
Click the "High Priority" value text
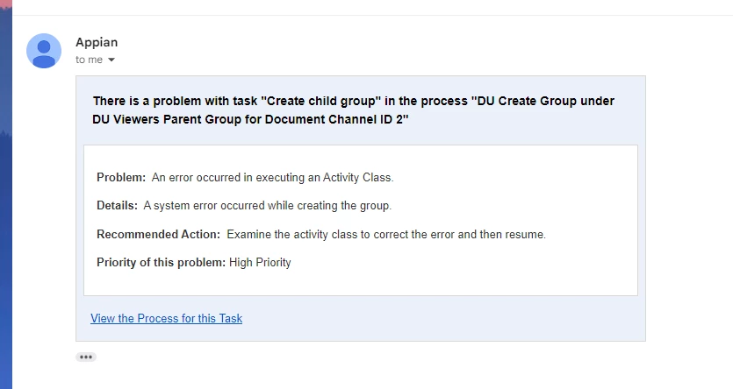click(260, 262)
